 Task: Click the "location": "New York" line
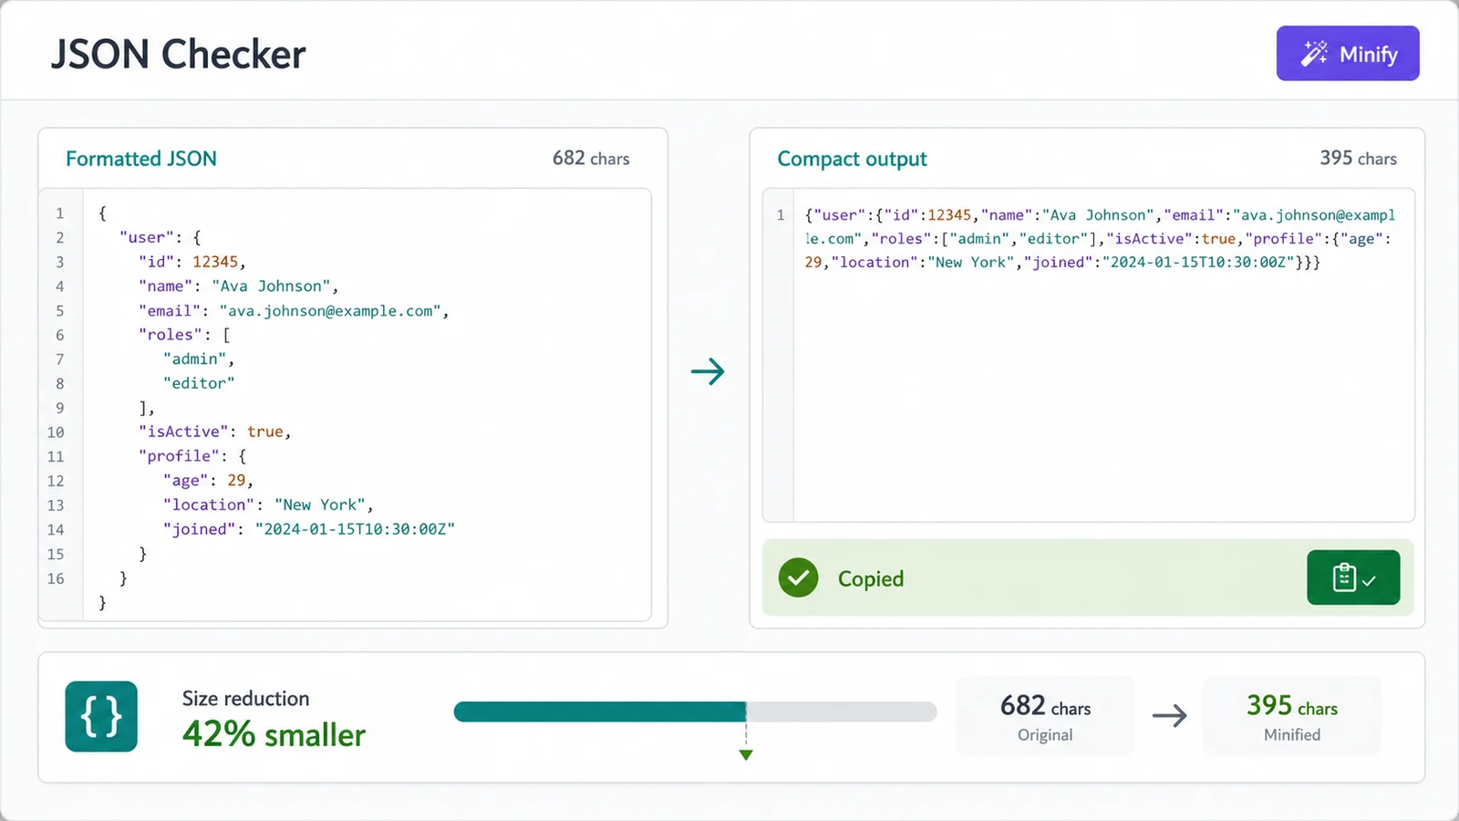tap(268, 504)
